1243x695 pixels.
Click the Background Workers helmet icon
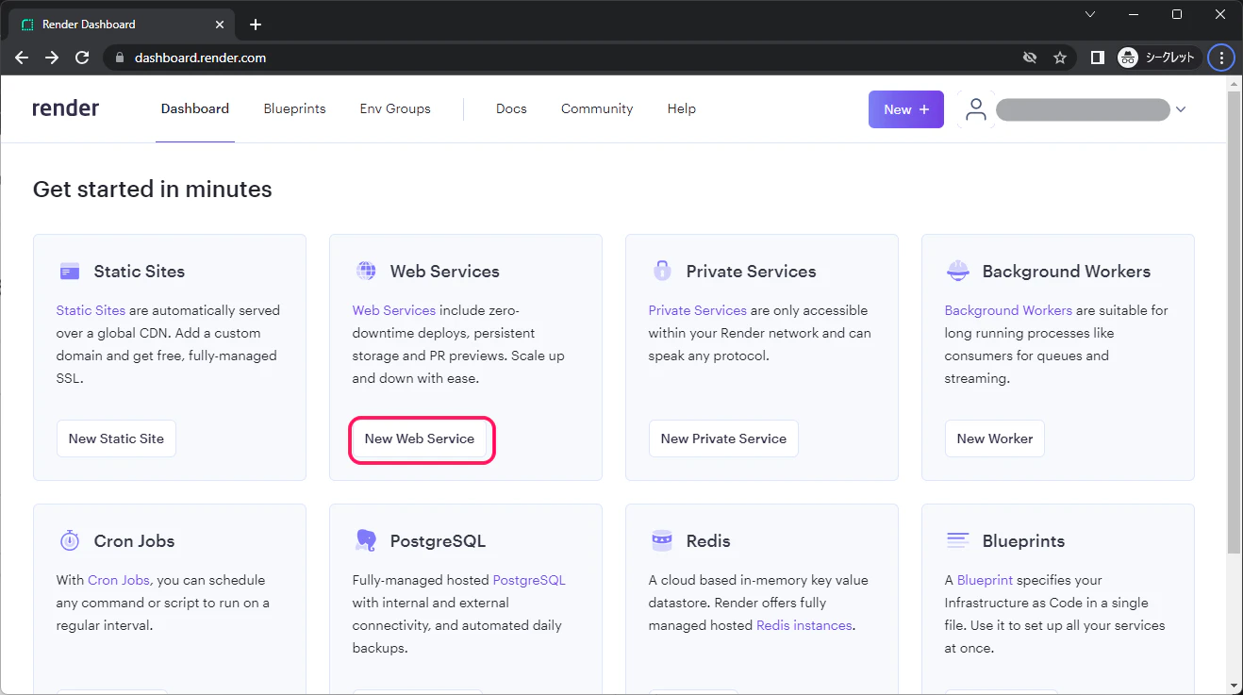[957, 271]
